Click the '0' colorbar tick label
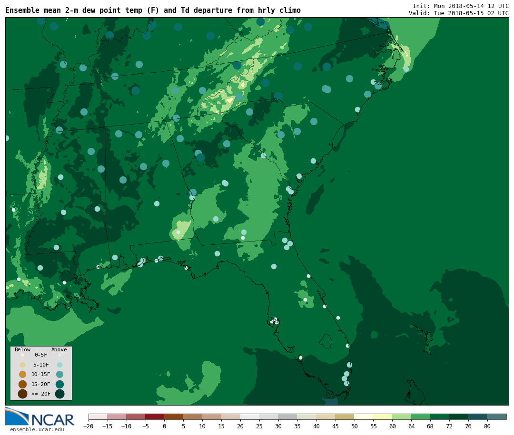Image resolution: width=514 pixels, height=435 pixels. [165, 426]
